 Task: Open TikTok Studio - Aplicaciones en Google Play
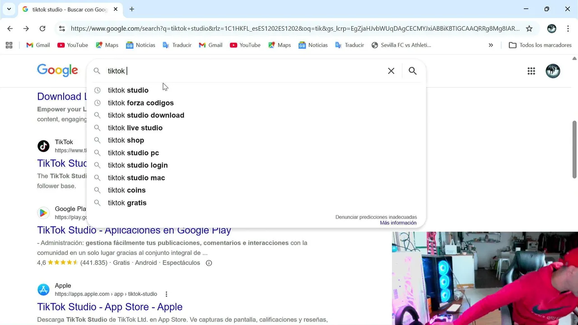coord(134,230)
